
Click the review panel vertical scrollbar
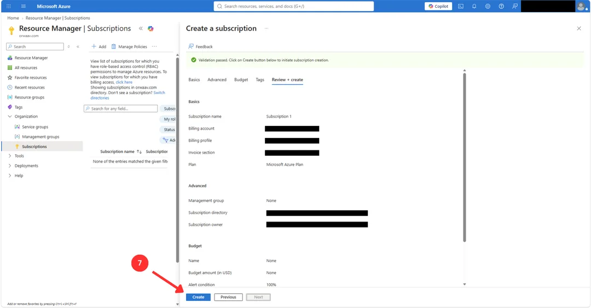tap(465, 158)
